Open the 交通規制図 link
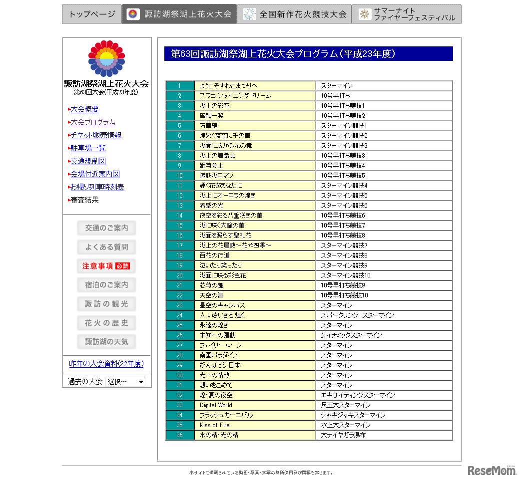Image resolution: width=523 pixels, height=482 pixels. [x=88, y=161]
